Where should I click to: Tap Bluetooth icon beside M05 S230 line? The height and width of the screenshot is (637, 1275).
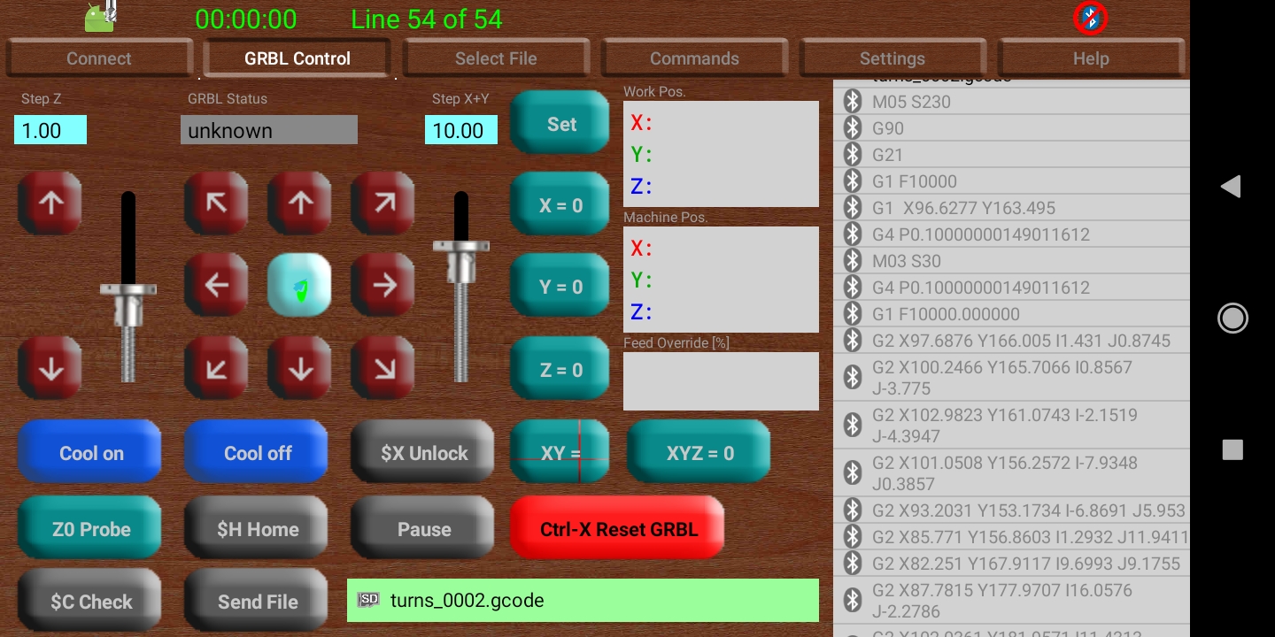pyautogui.click(x=853, y=102)
